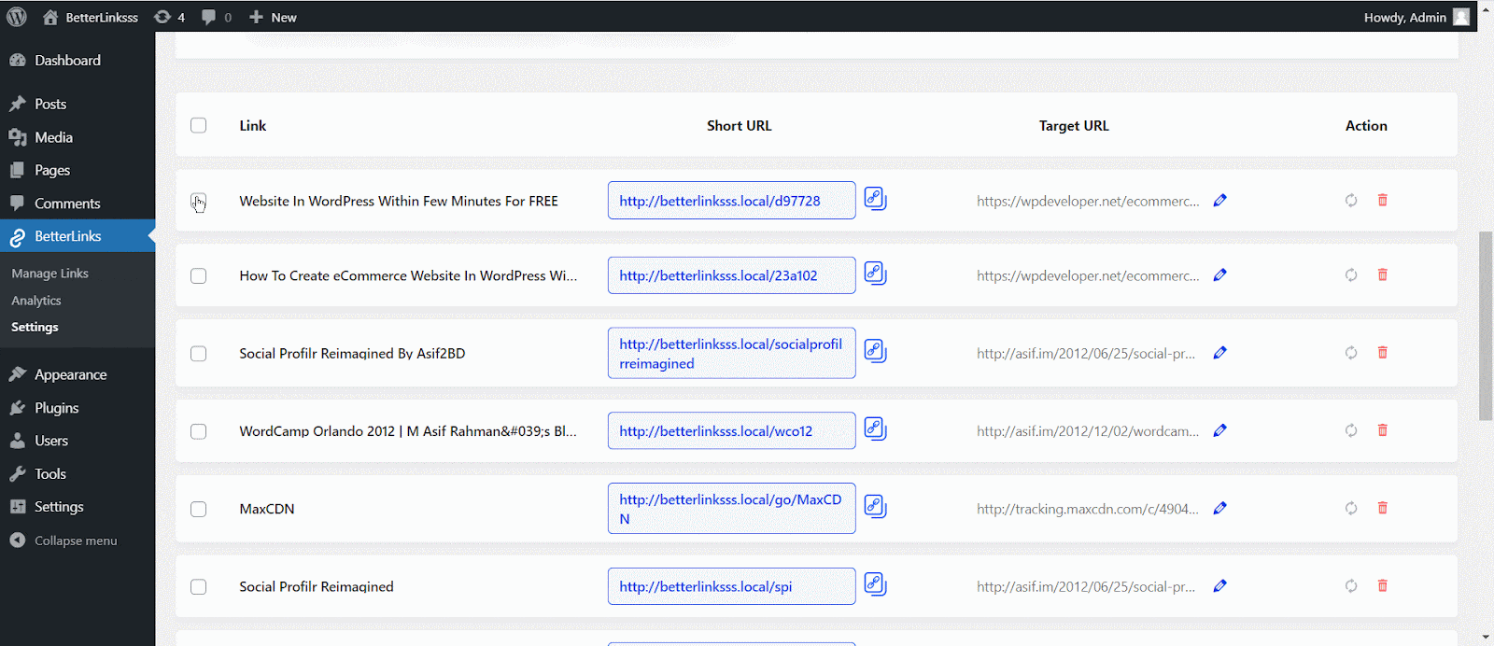Image resolution: width=1494 pixels, height=646 pixels.
Task: Copy the wco12 short URL
Action: tap(875, 429)
